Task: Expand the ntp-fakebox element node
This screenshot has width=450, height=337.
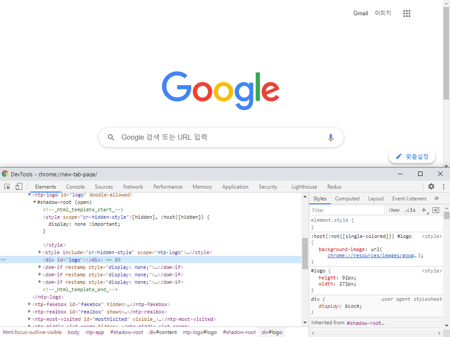Action: click(29, 304)
